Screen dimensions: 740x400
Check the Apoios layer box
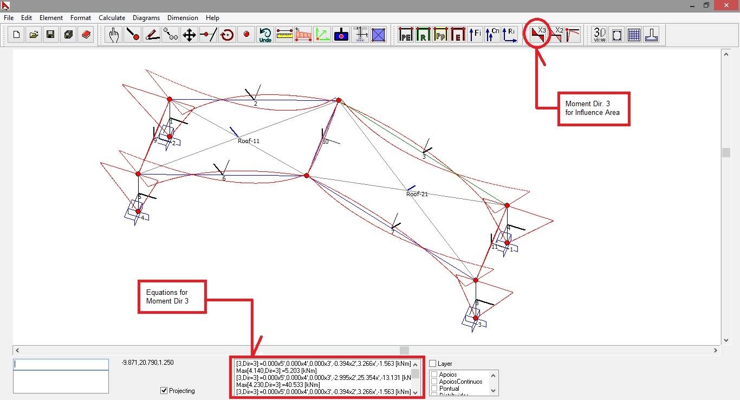[434, 375]
